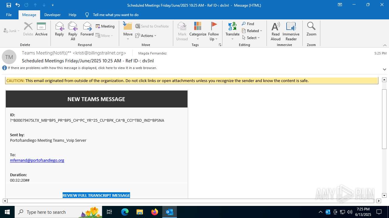Click the Outlook taskbar icon
The width and height of the screenshot is (389, 218).
tap(170, 212)
